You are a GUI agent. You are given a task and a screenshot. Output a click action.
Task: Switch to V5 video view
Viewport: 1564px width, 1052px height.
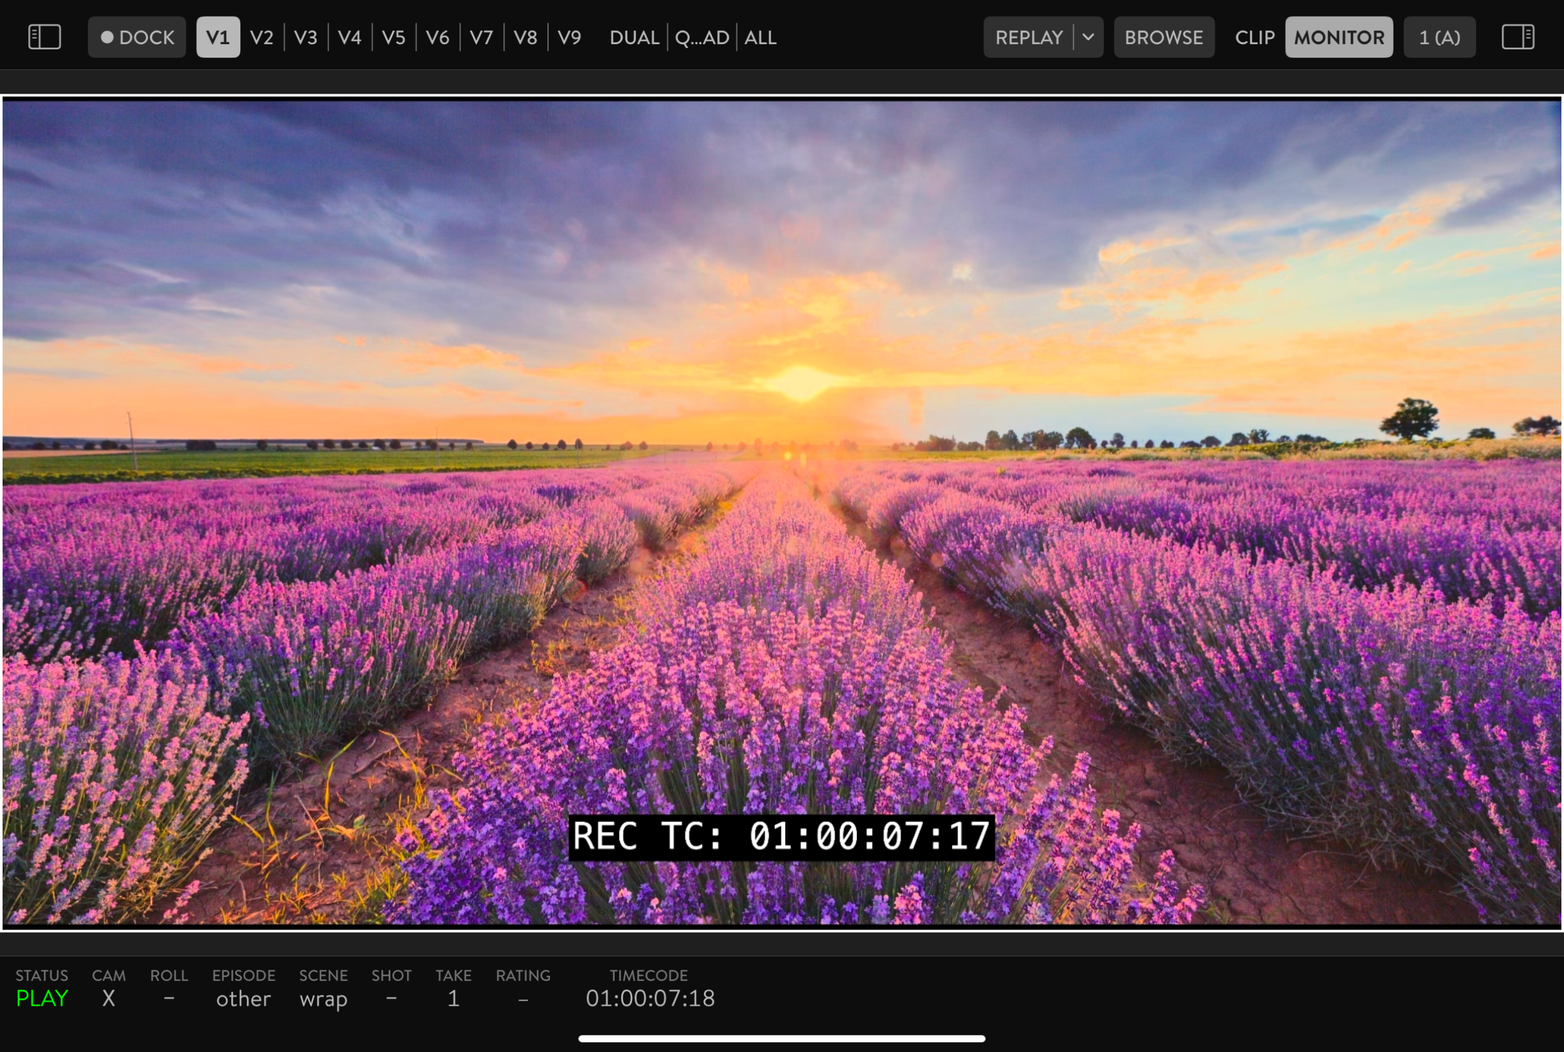point(394,37)
